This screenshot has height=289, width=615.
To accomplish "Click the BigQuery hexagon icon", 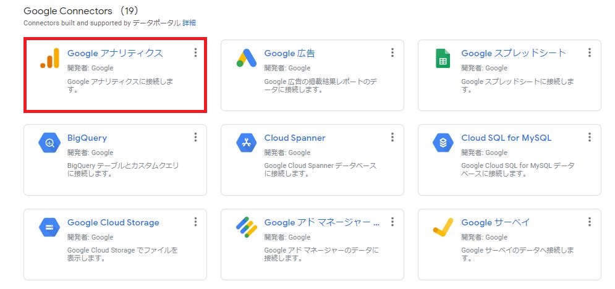I will (x=49, y=143).
